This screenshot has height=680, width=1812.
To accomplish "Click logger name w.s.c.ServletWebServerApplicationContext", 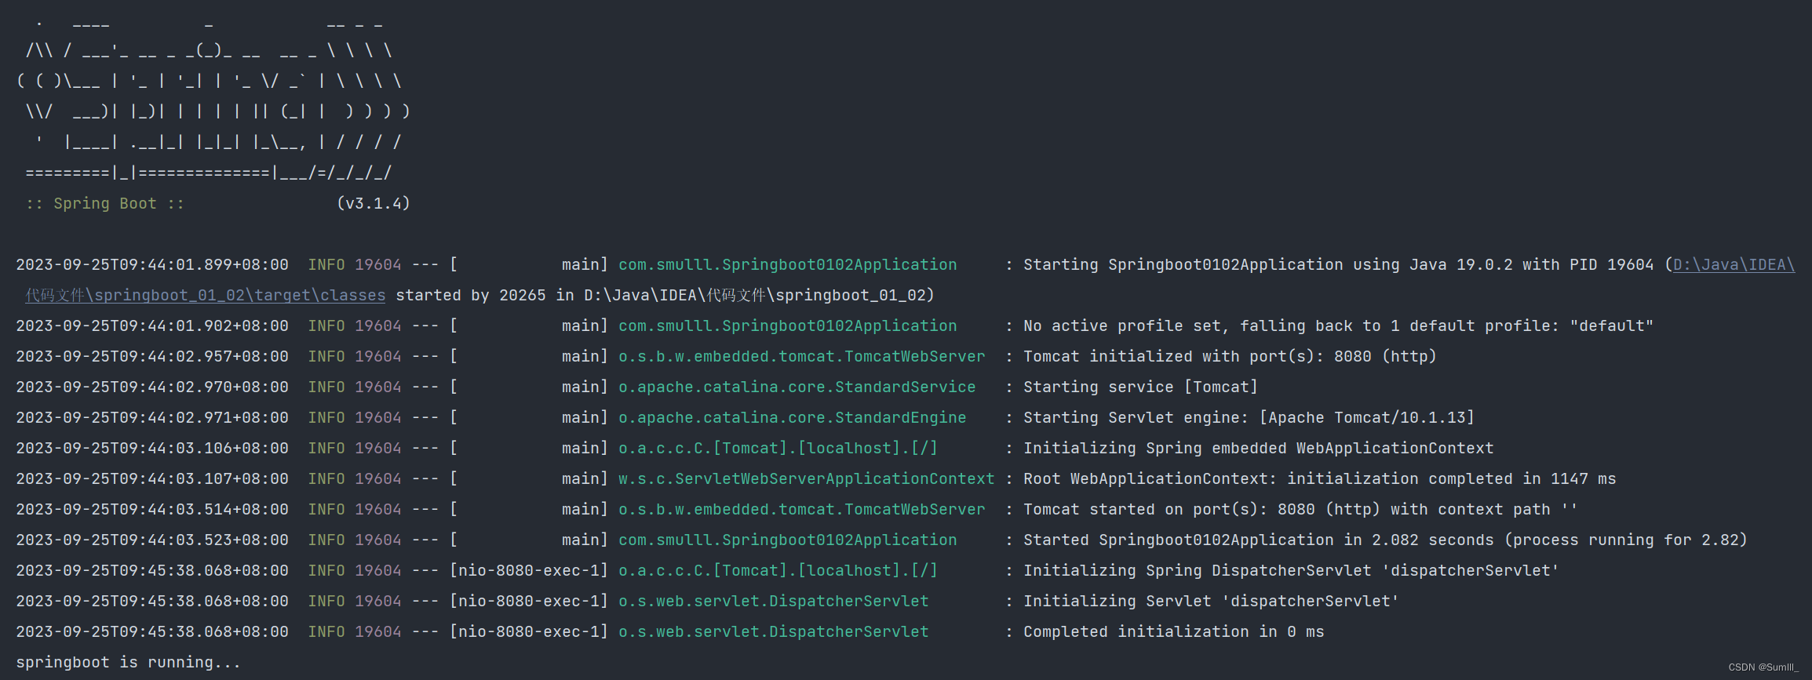I will (x=806, y=479).
